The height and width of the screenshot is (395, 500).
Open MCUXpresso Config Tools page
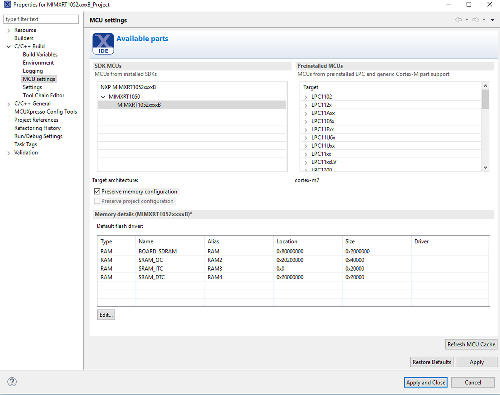45,112
